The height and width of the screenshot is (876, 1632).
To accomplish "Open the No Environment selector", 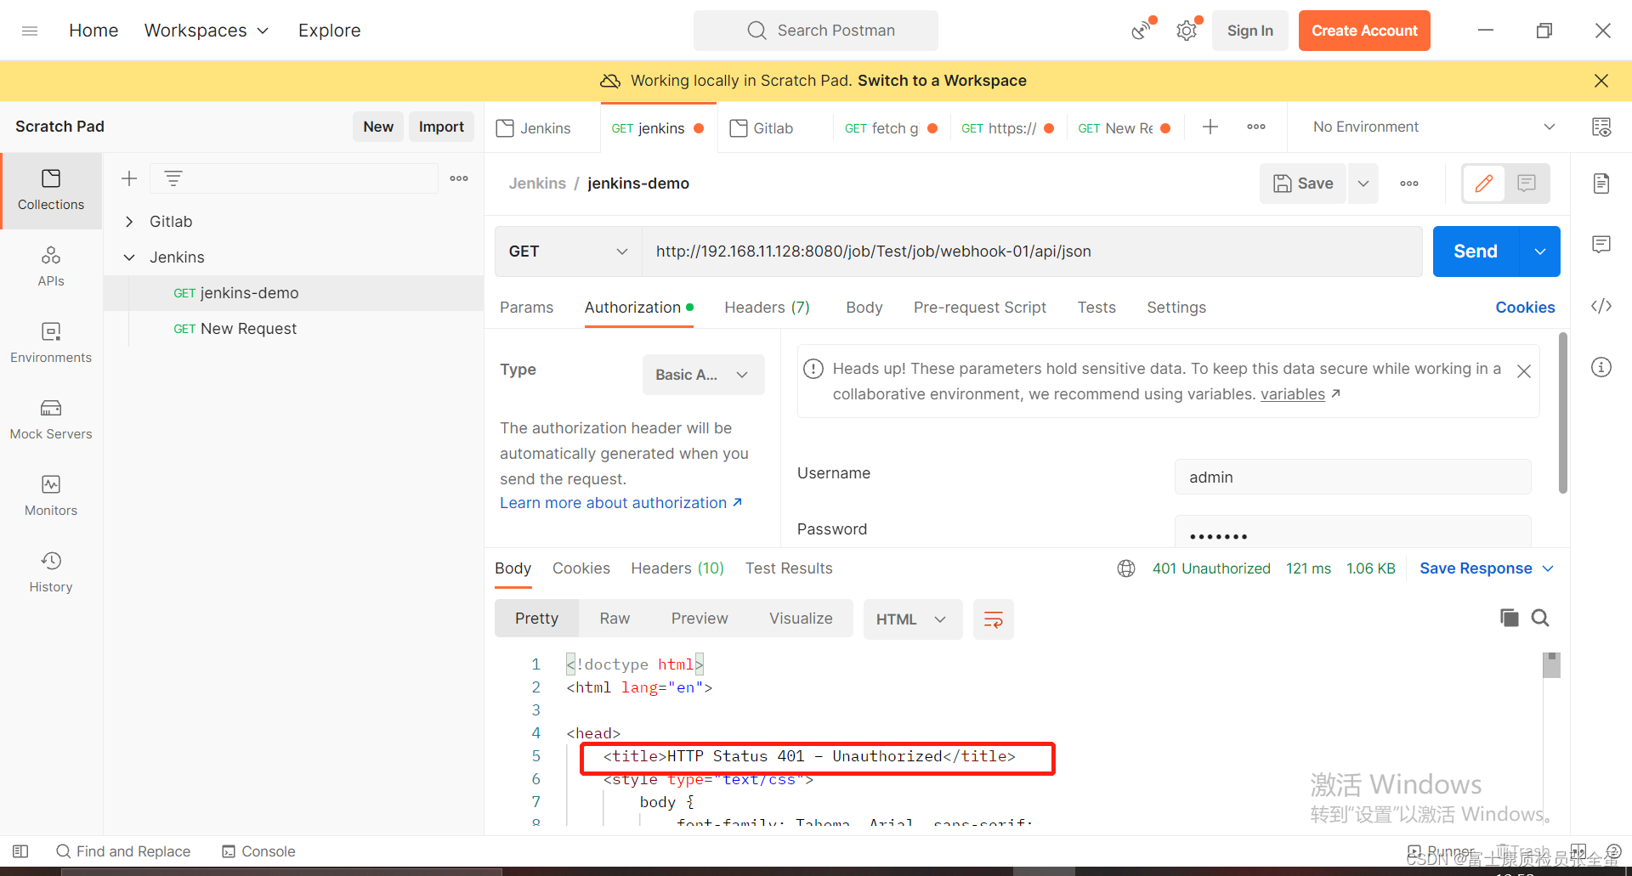I will point(1433,127).
